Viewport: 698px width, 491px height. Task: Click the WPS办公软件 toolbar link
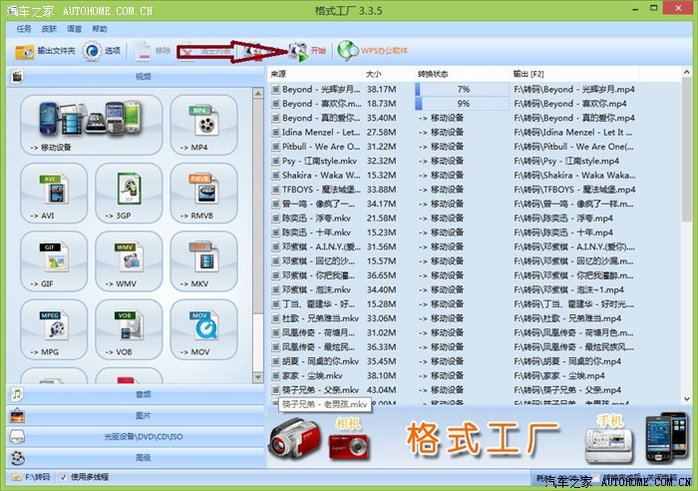point(374,50)
